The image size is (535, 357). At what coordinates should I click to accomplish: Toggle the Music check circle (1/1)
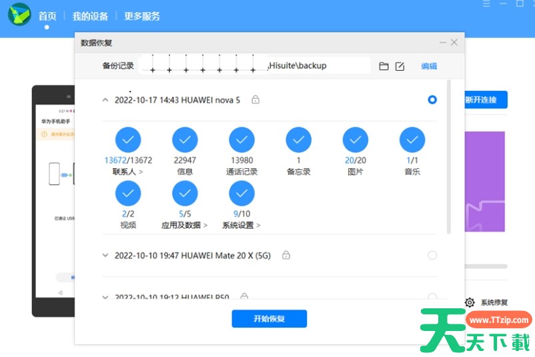[x=412, y=140]
